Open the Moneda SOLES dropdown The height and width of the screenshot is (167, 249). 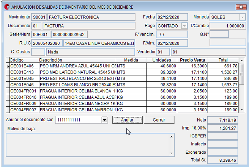point(242,17)
